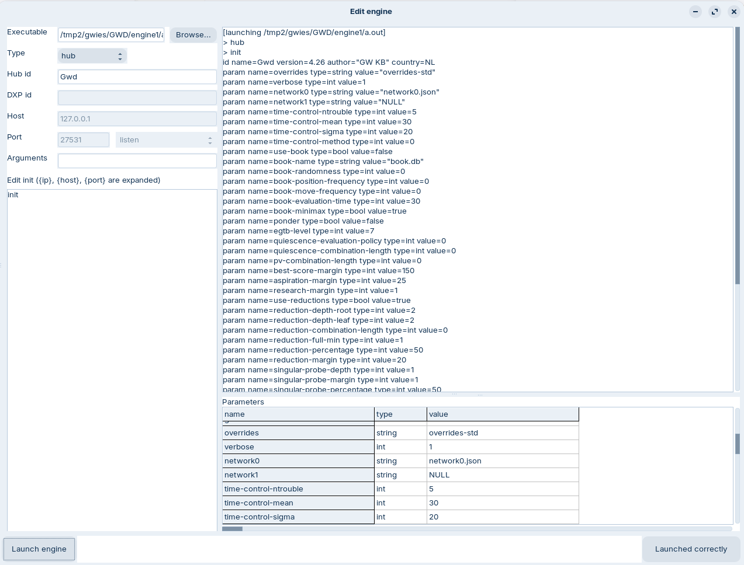744x565 pixels.
Task: Edit the time-control-ntrouble value 5
Action: tap(503, 489)
